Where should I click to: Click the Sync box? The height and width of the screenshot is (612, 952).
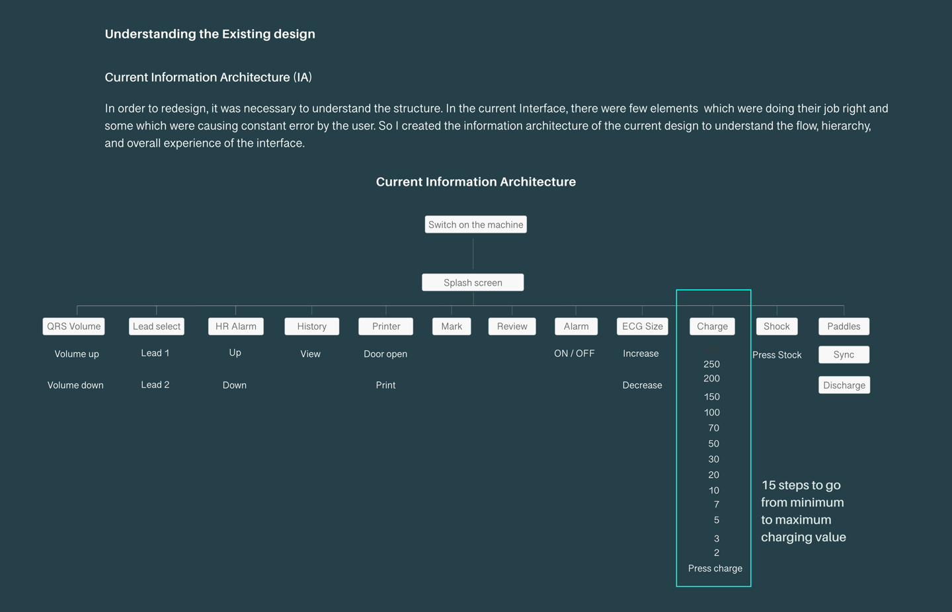(x=844, y=355)
